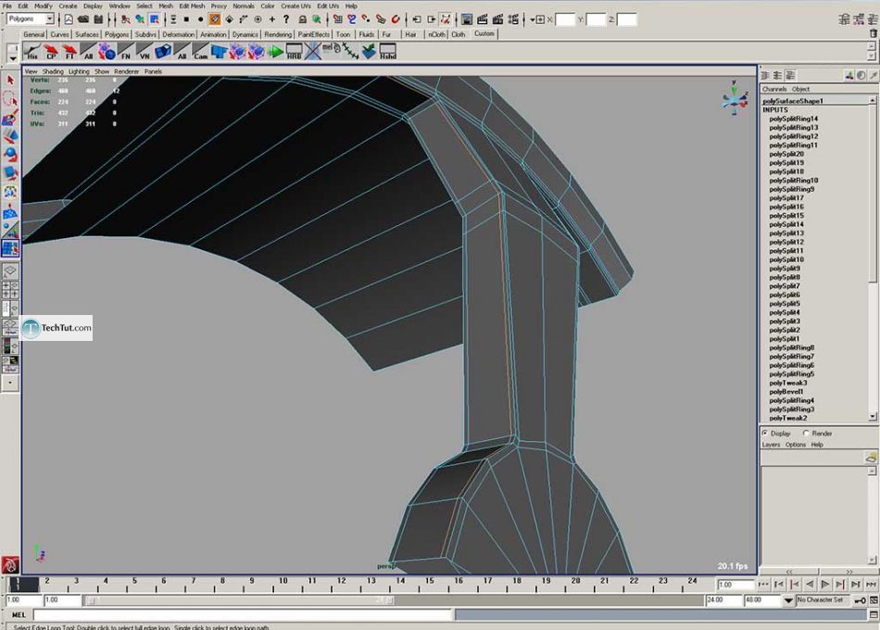The width and height of the screenshot is (880, 630).
Task: Select the Lasso tool in toolbox
Action: click(x=10, y=99)
